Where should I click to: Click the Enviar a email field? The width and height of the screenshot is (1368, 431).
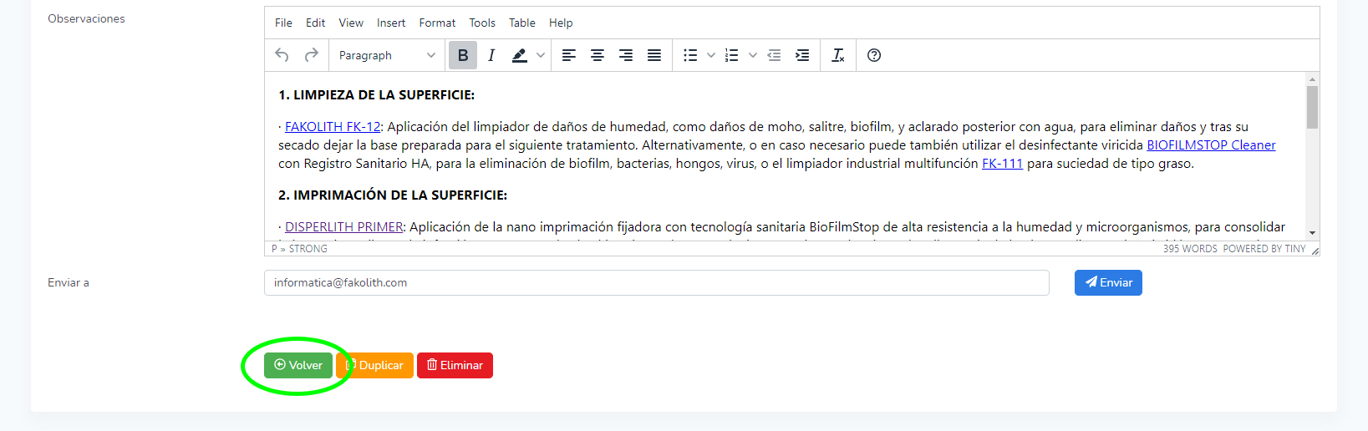(x=656, y=282)
